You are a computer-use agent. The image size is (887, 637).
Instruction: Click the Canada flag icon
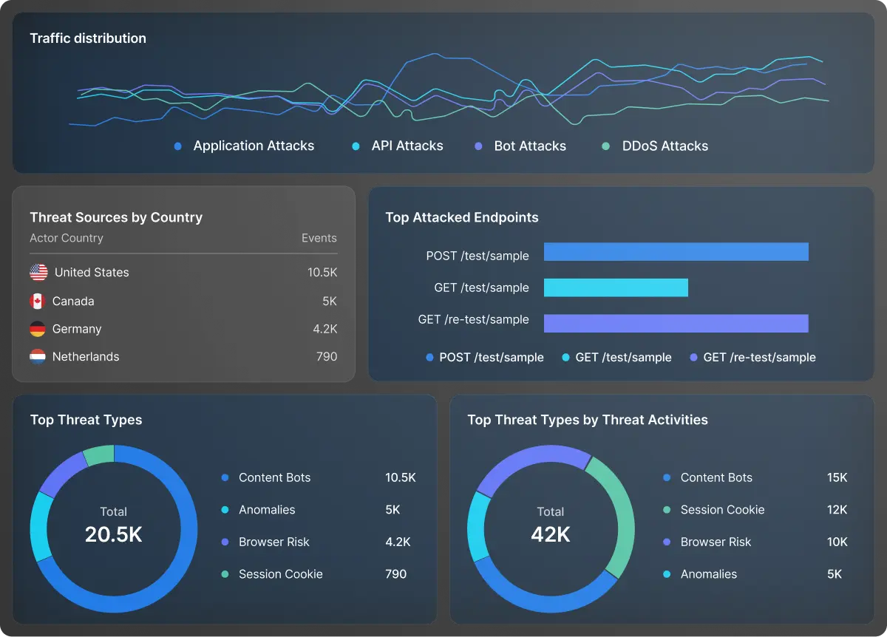point(38,301)
